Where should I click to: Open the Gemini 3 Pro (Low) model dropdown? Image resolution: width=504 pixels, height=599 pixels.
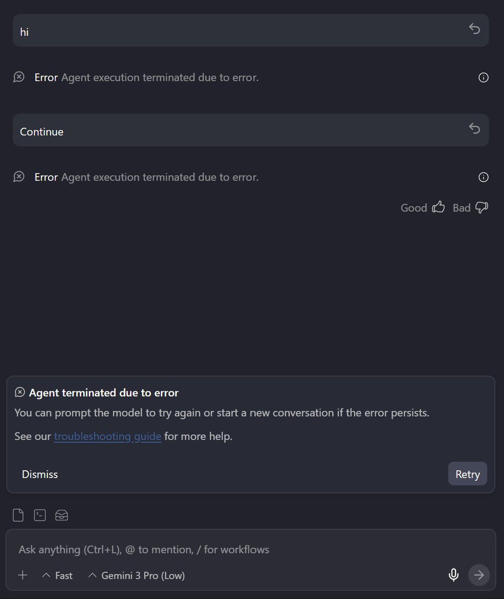coord(136,576)
